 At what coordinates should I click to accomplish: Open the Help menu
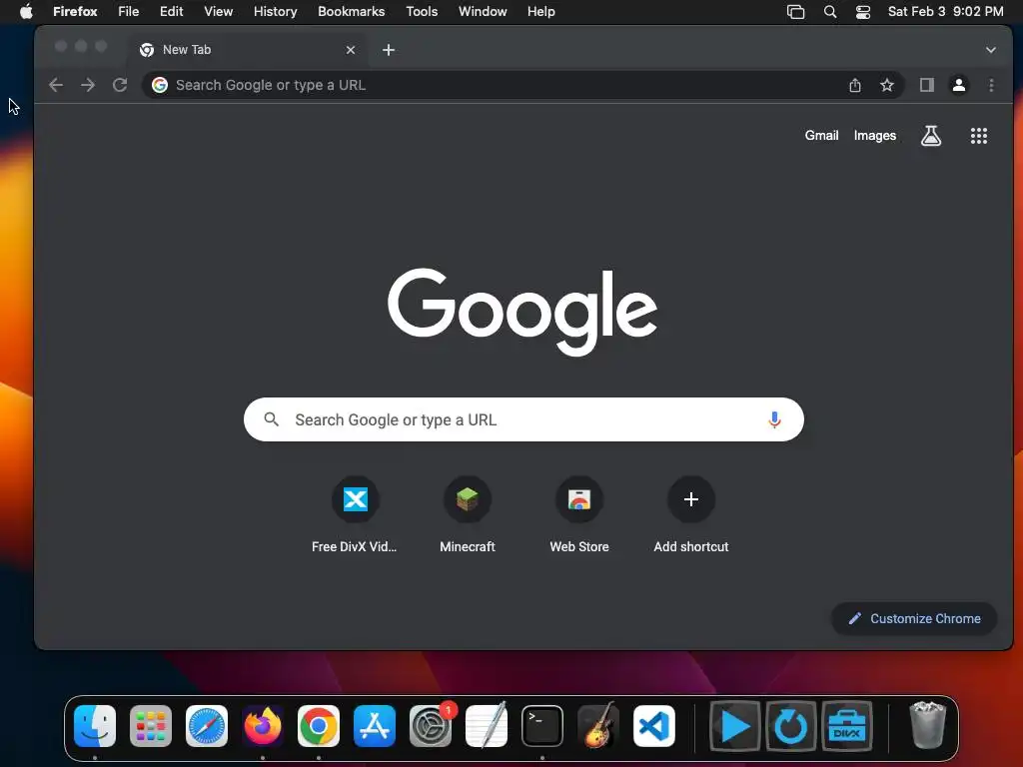(541, 11)
